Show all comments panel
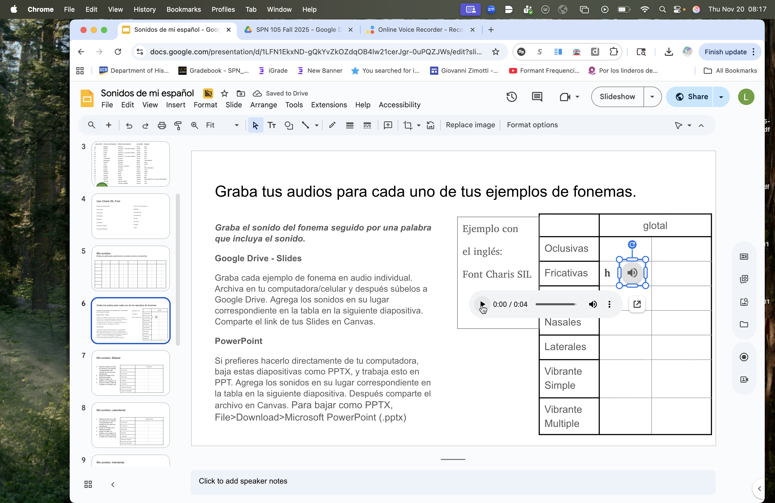775x503 pixels. (x=537, y=97)
